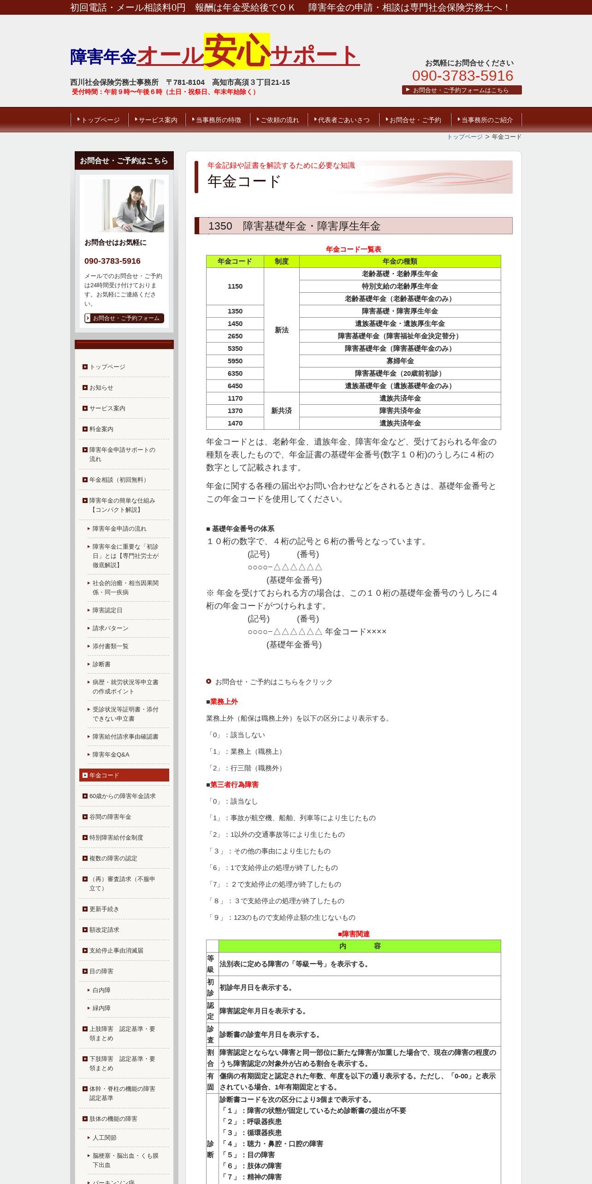Click header phone number 090-3783-5916
The height and width of the screenshot is (1184, 592).
(x=462, y=76)
